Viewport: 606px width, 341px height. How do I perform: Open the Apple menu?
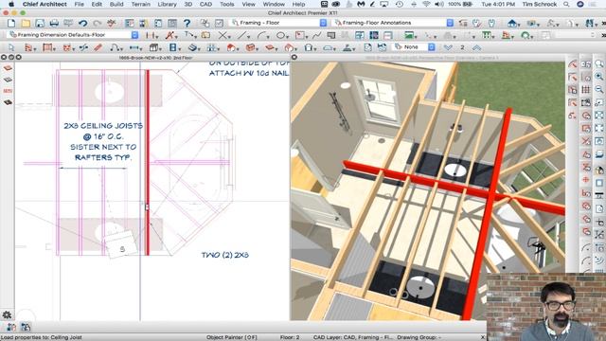click(11, 4)
